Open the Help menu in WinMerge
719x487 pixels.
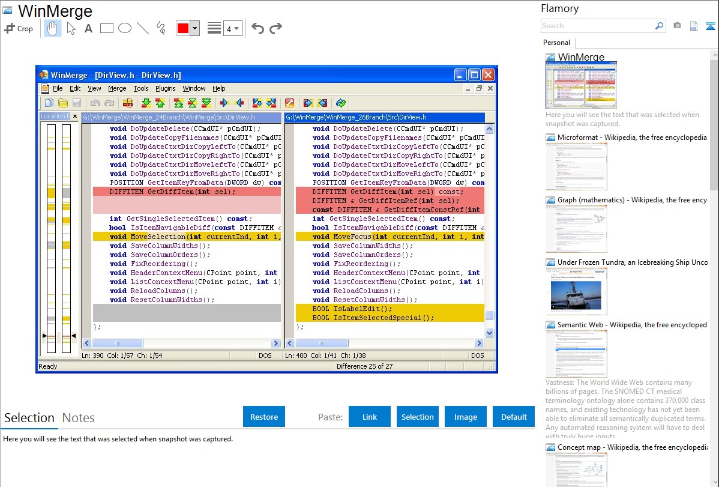coord(218,89)
